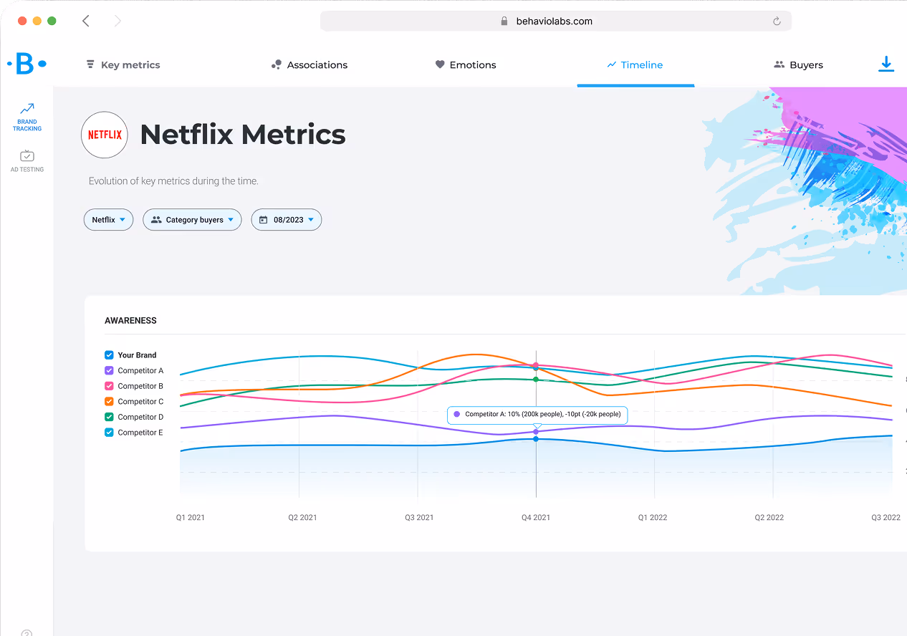This screenshot has height=636, width=907.
Task: Switch to the Associations tab
Action: pos(309,64)
